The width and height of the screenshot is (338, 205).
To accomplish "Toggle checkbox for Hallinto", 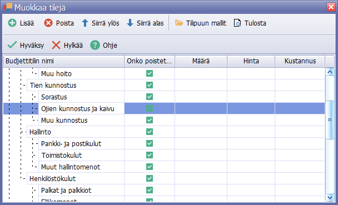I will tap(150, 132).
